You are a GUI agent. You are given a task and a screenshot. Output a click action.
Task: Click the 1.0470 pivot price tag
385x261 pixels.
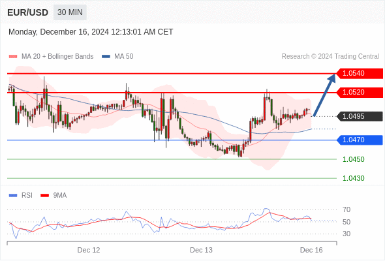pyautogui.click(x=359, y=140)
